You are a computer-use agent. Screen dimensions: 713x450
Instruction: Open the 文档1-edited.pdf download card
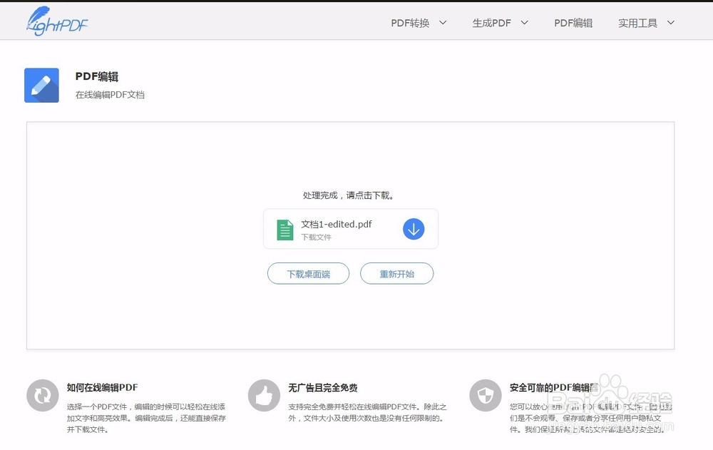point(351,228)
